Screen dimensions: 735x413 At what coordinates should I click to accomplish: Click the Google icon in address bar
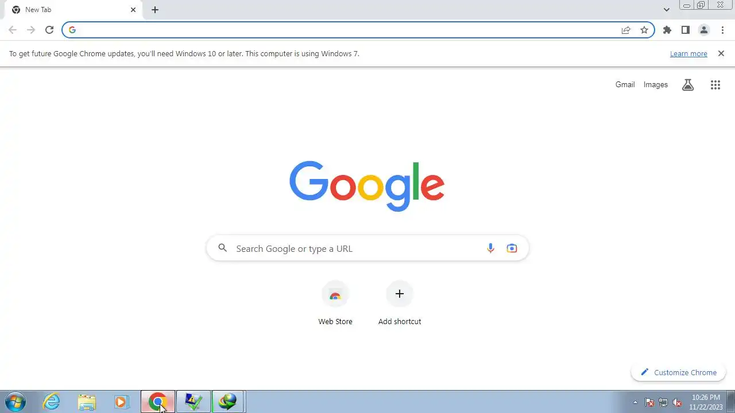[72, 30]
